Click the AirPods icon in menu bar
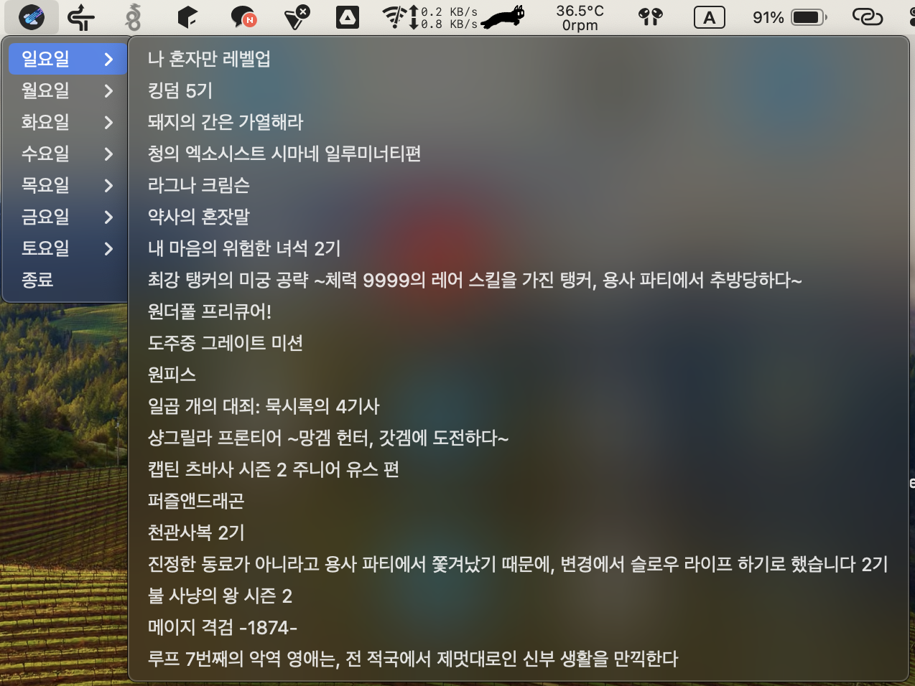The image size is (915, 686). click(x=650, y=17)
